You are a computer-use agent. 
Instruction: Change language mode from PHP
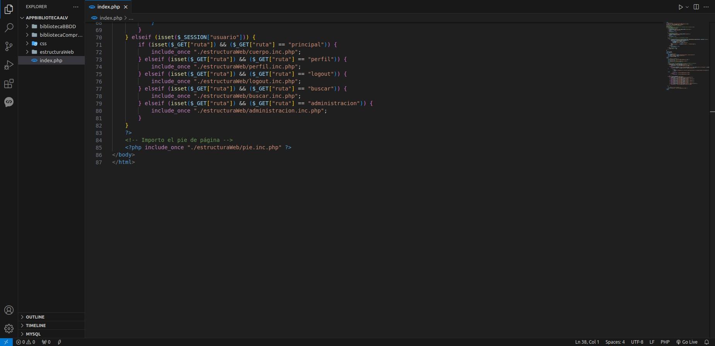665,342
